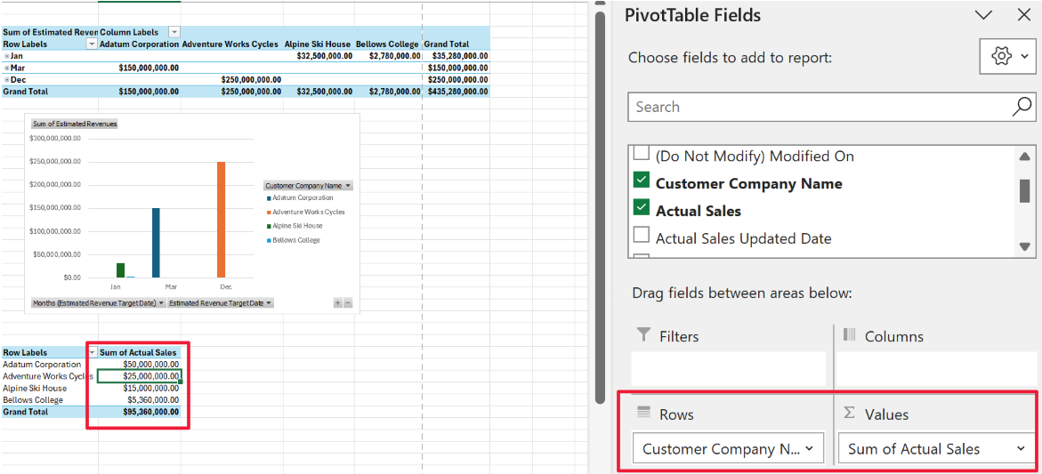Select the $5,360,000.00 Actual Sales cell
Viewport: 1042px width, 474px height.
coord(140,400)
